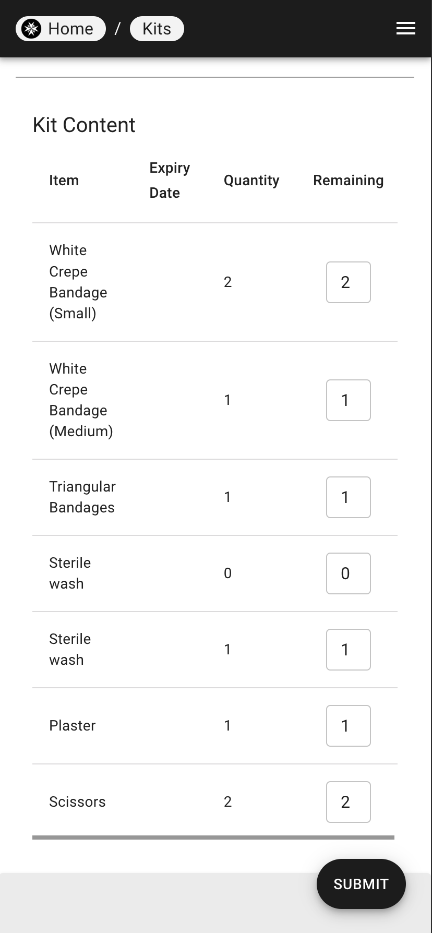The image size is (432, 933).
Task: Edit remaining for White Crepe Bandage (Small)
Action: click(349, 282)
